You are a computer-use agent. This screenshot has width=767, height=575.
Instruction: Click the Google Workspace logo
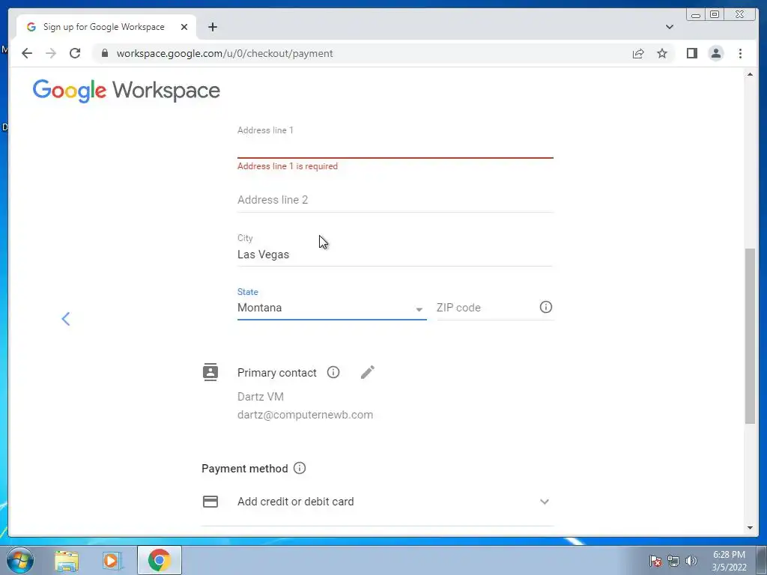click(126, 91)
